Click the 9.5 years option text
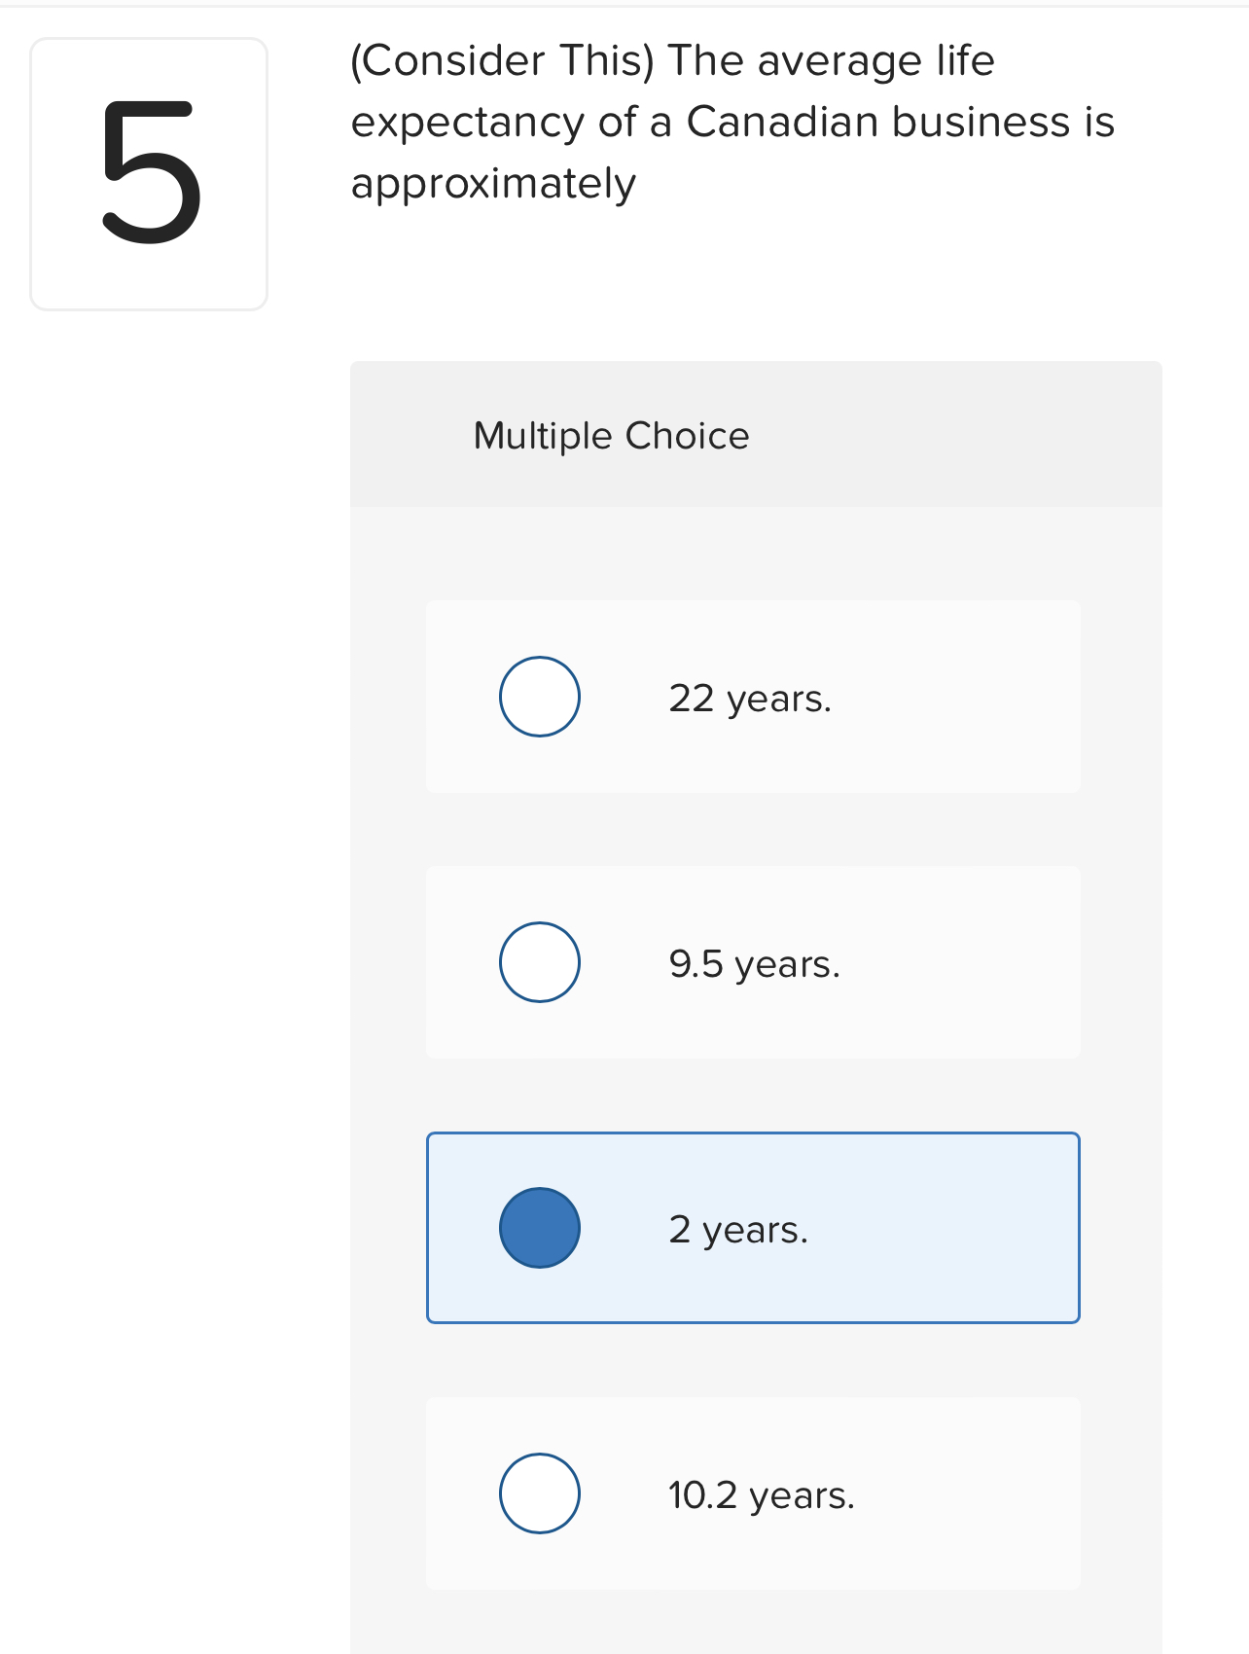The height and width of the screenshot is (1654, 1249). [x=754, y=963]
